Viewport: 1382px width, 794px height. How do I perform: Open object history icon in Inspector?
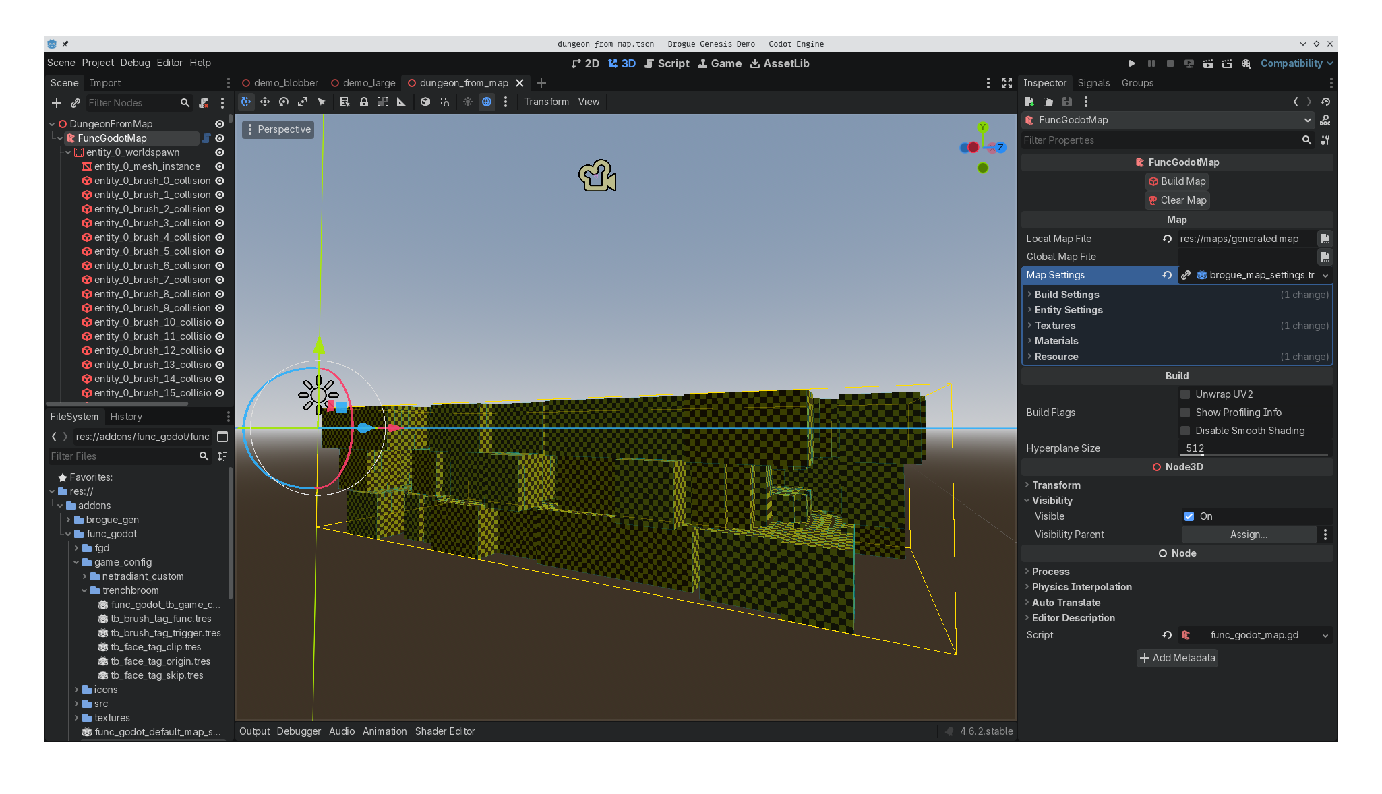(1325, 102)
